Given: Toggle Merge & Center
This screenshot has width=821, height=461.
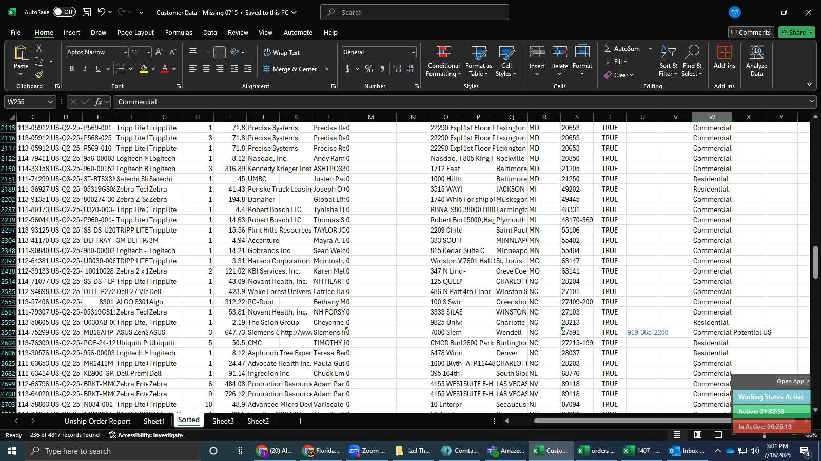Looking at the screenshot, I should (x=290, y=69).
